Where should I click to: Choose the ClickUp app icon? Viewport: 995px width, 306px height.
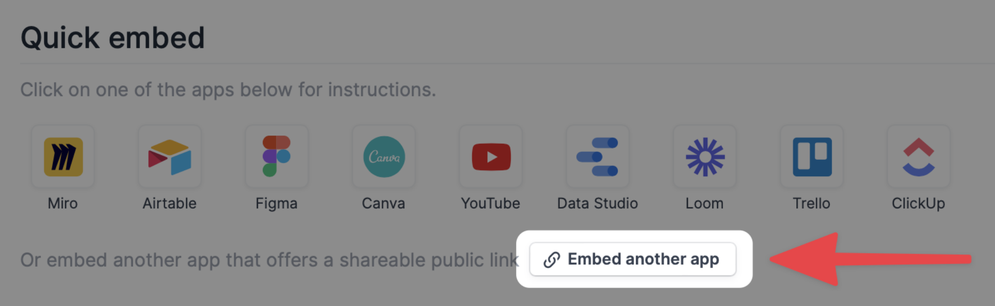pyautogui.click(x=919, y=156)
